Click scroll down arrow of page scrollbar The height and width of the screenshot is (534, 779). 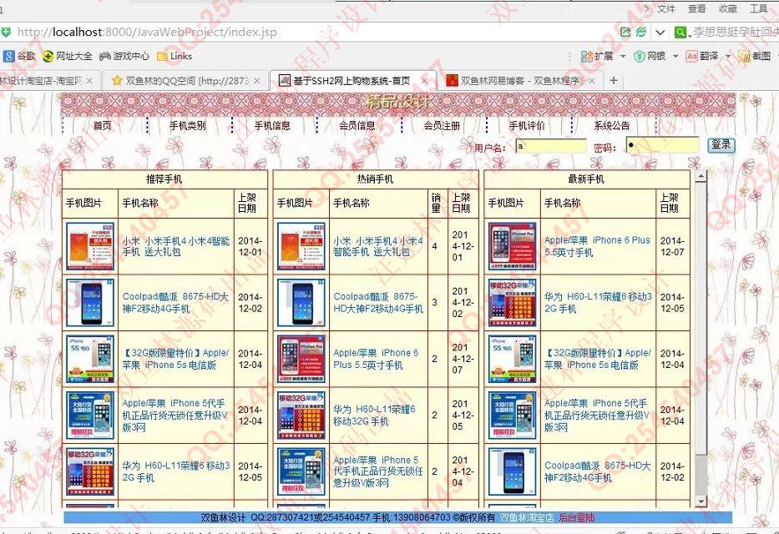point(701,501)
